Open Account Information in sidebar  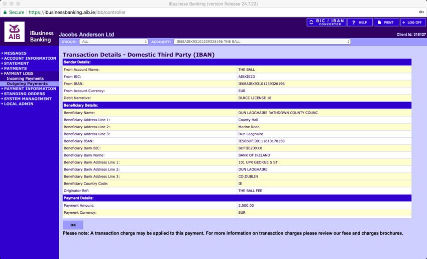click(30, 58)
